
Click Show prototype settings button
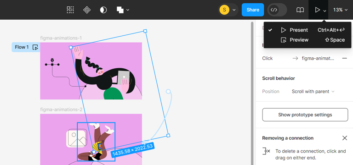coord(305,115)
